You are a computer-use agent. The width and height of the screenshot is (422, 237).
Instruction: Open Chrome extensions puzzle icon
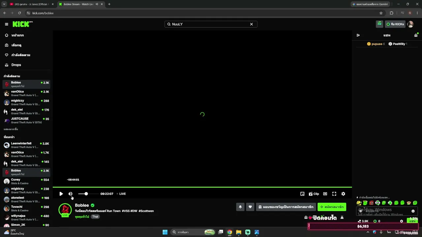pos(391,13)
